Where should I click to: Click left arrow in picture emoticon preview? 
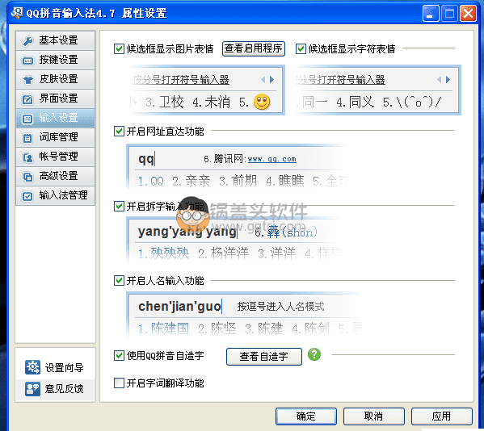click(263, 80)
